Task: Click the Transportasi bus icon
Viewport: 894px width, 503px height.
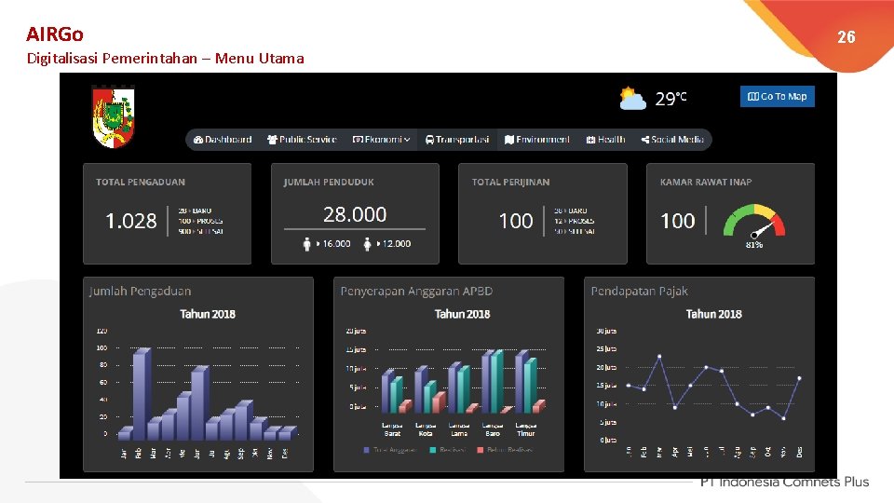Action: click(429, 140)
